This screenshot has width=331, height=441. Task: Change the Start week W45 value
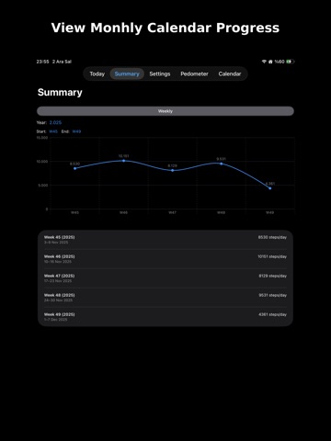coord(53,131)
